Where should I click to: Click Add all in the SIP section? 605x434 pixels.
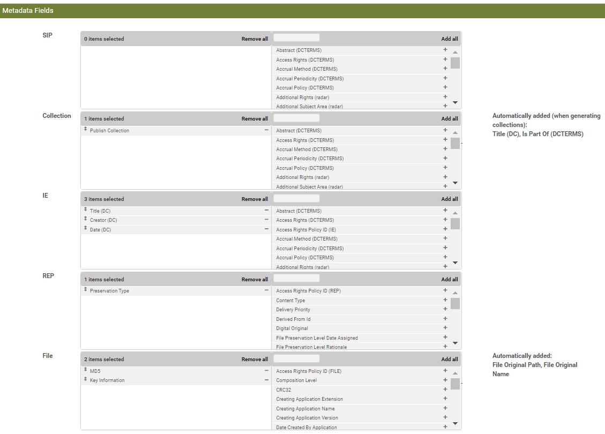tap(449, 39)
